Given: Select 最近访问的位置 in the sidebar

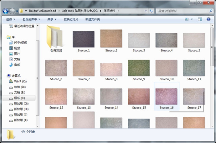Looking at the screenshot, I should [22, 26].
